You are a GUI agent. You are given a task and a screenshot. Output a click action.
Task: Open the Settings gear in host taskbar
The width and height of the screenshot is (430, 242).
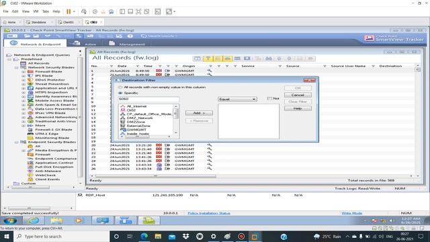click(x=214, y=236)
